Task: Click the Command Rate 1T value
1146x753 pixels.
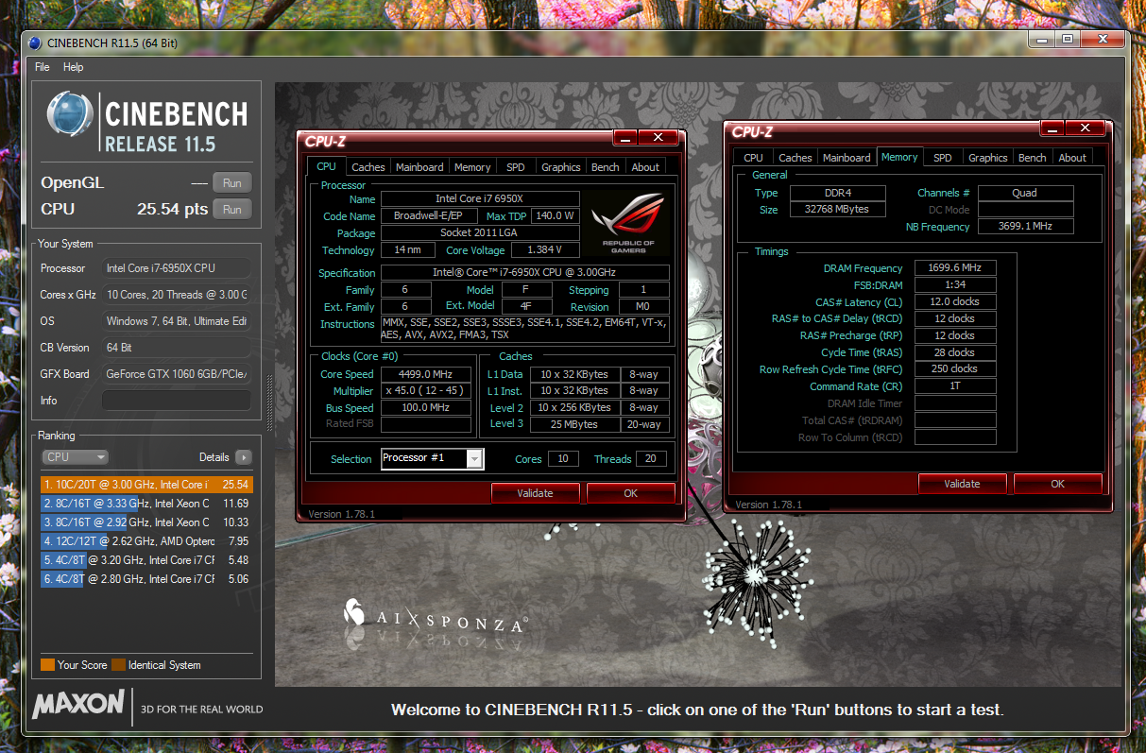Action: point(955,386)
